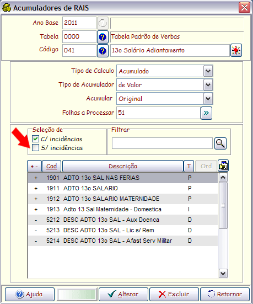Click the document list icon beside Ord
The image size is (253, 304).
[x=223, y=166]
